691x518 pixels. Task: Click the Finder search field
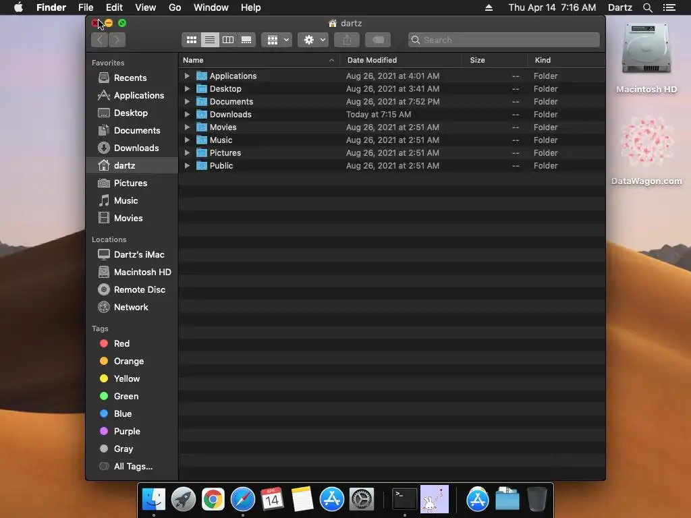[503, 40]
